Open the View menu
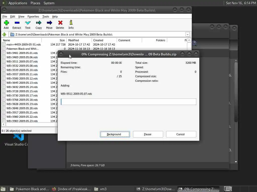The image size is (257, 192). pyautogui.click(x=21, y=16)
